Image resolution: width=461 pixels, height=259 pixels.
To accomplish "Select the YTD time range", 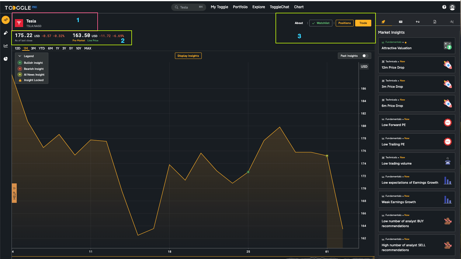I will click(x=42, y=48).
